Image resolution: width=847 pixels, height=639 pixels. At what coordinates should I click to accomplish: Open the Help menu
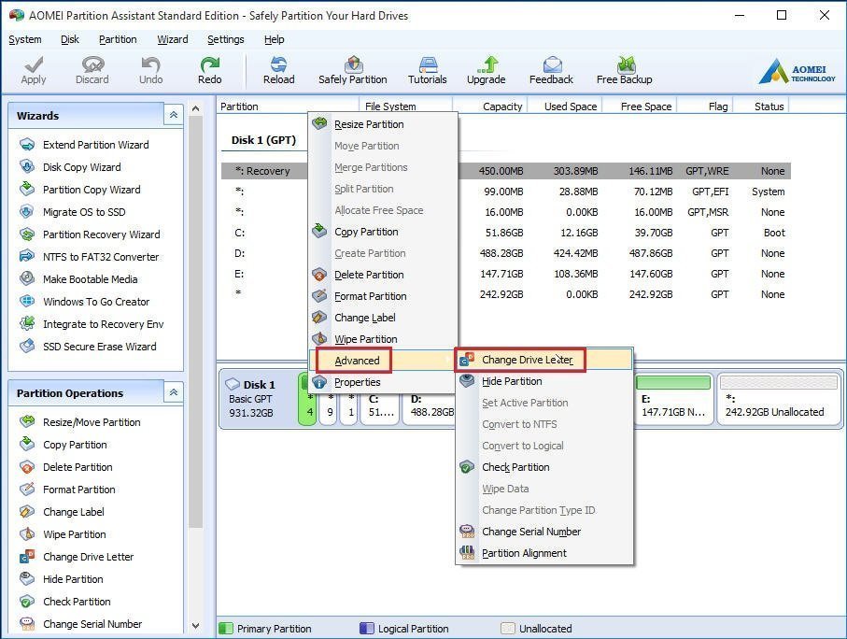click(x=274, y=39)
